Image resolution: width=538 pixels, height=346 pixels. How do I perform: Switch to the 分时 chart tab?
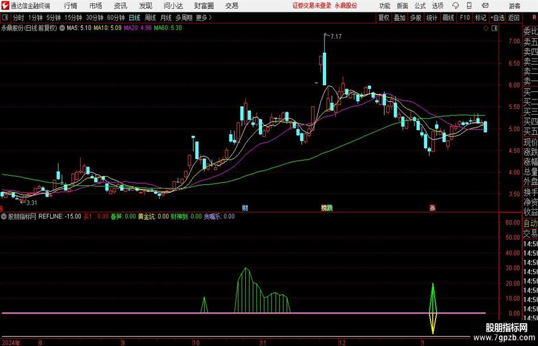[18, 18]
